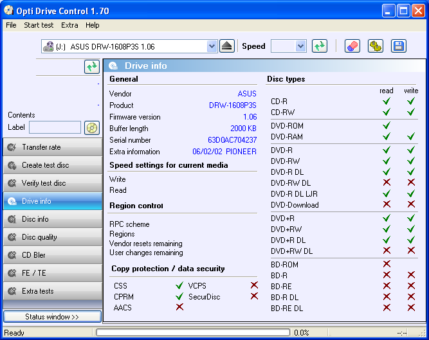
Task: Click the drive icon in drive selector
Action: [x=48, y=46]
